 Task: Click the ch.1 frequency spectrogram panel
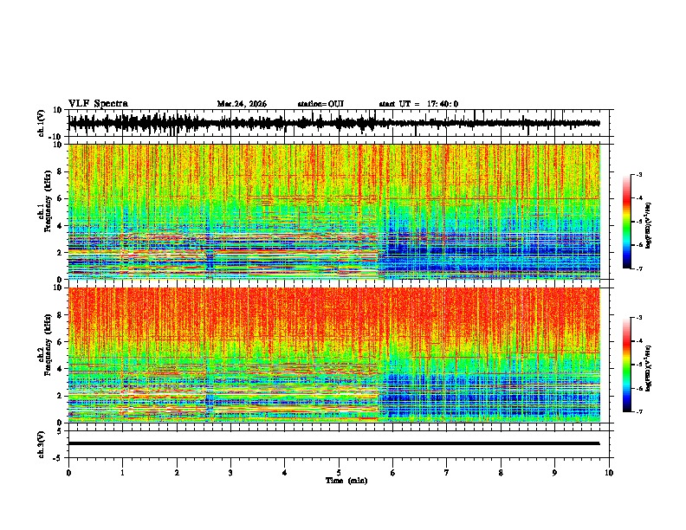click(334, 211)
